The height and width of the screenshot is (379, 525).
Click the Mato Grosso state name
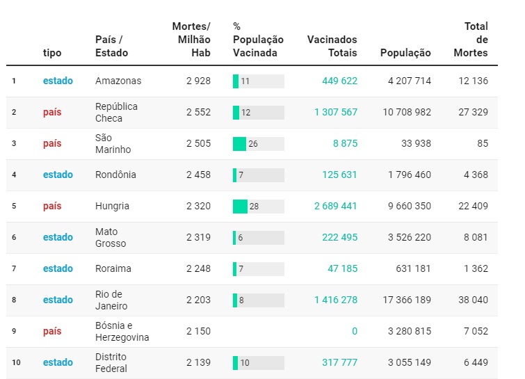(x=111, y=238)
